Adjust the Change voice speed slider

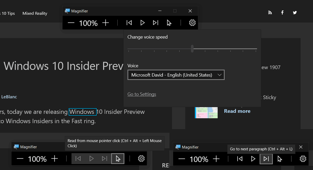click(192, 49)
